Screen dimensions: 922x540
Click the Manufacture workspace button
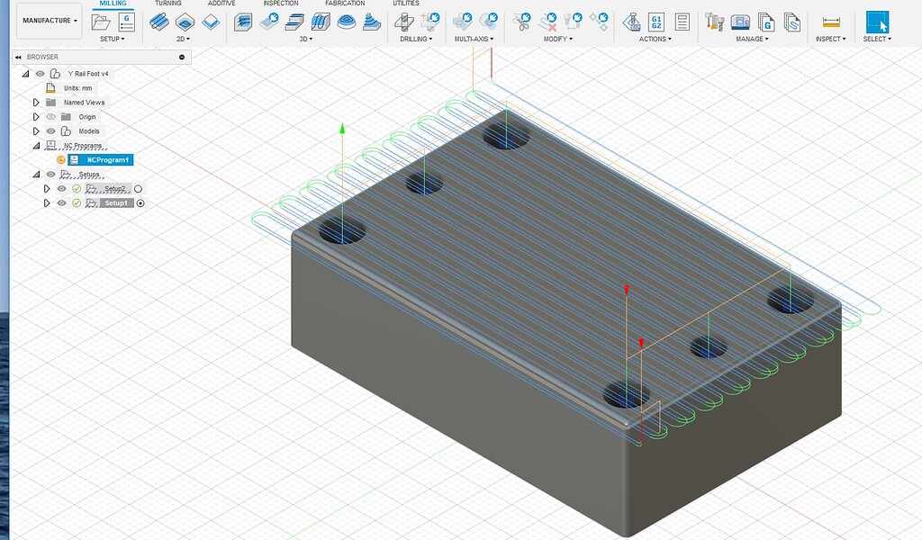click(x=50, y=21)
